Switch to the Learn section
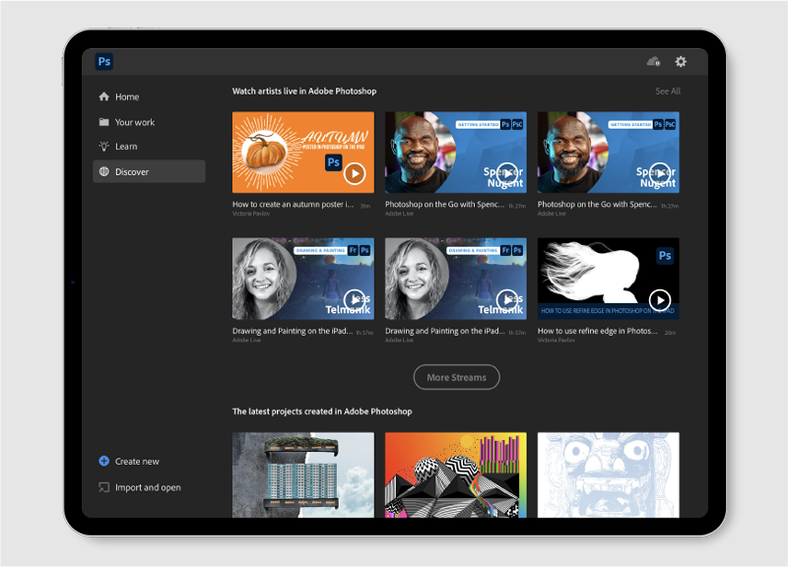788x567 pixels. click(x=149, y=146)
